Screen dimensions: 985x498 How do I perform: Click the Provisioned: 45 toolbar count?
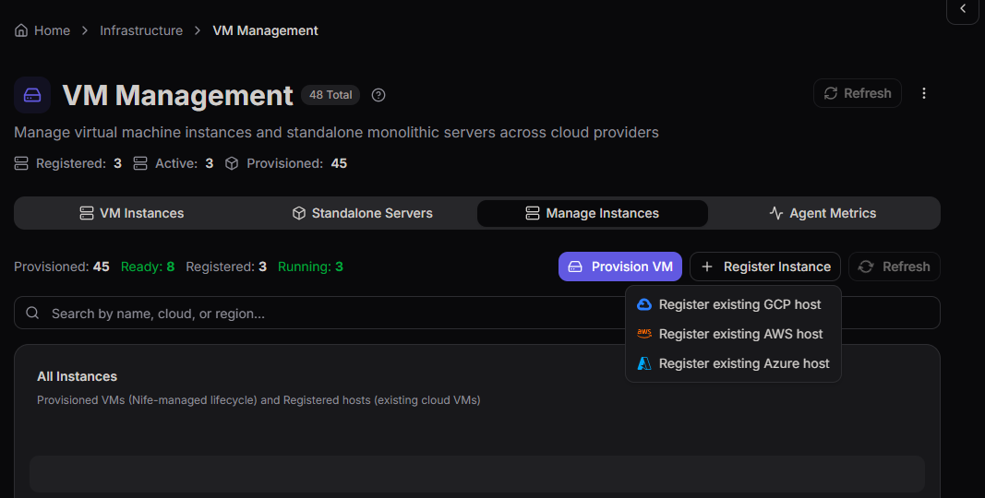point(62,267)
